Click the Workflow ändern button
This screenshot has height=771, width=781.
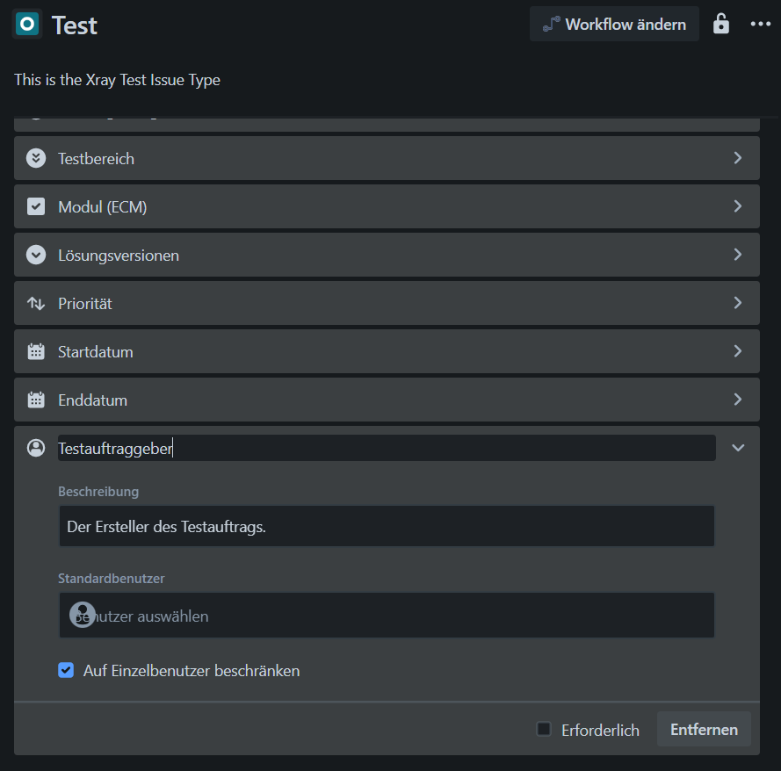click(x=614, y=24)
